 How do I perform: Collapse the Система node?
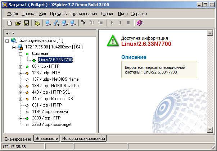(x=21, y=54)
